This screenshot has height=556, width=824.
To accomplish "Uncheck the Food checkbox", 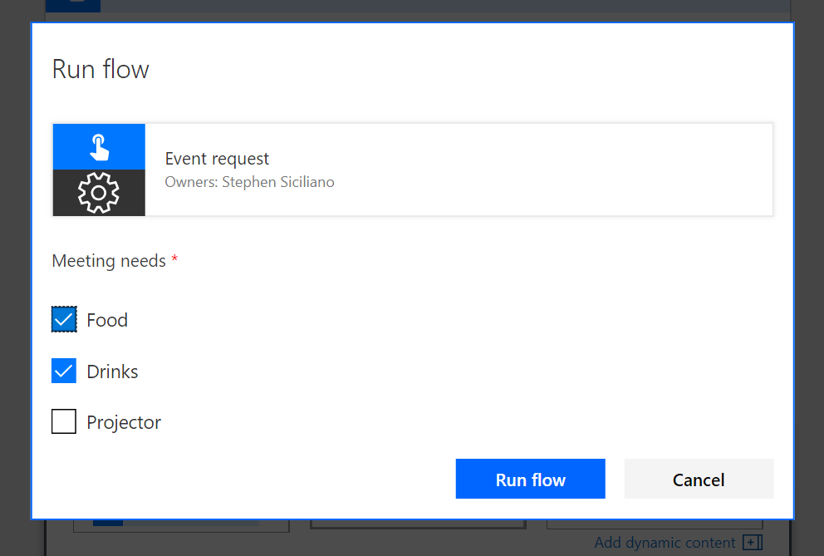I will pos(64,320).
